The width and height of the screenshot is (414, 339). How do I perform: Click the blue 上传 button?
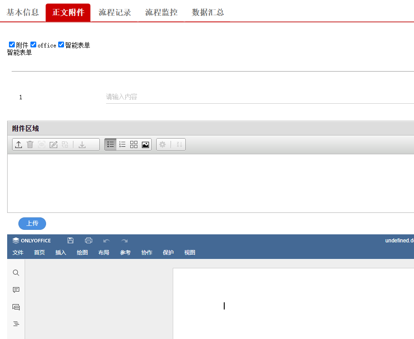click(32, 224)
